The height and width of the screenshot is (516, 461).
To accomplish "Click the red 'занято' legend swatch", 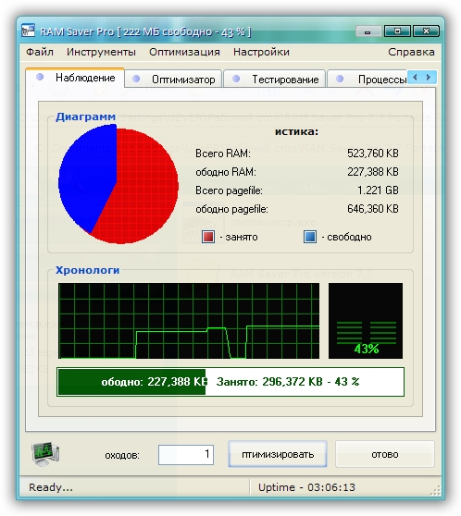I will (x=208, y=237).
